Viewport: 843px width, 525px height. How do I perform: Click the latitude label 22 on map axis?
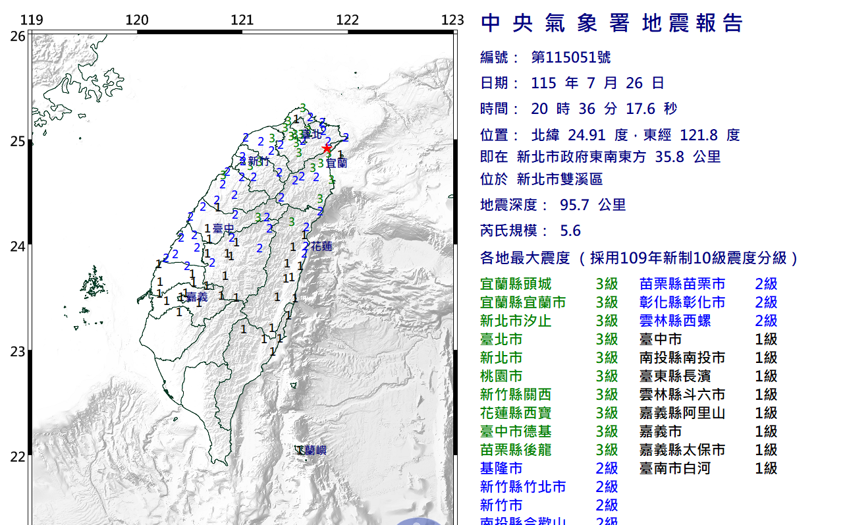click(18, 456)
